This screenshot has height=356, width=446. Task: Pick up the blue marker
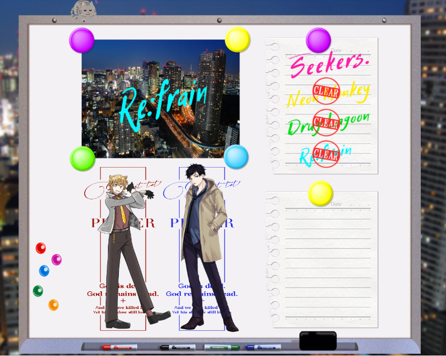[x=263, y=347]
